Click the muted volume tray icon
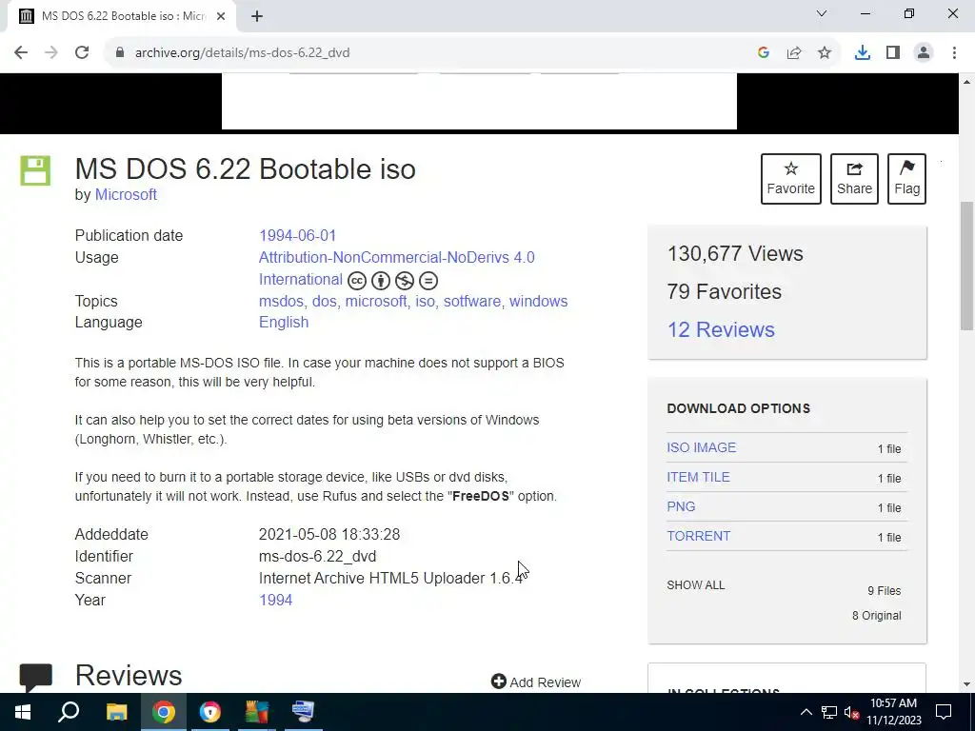The height and width of the screenshot is (731, 975). (852, 712)
